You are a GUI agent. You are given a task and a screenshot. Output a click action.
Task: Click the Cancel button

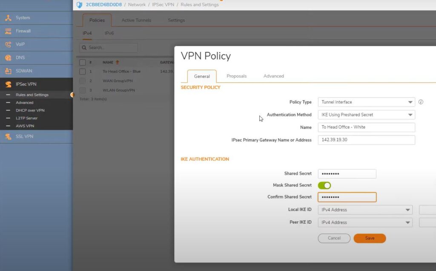tap(334, 238)
